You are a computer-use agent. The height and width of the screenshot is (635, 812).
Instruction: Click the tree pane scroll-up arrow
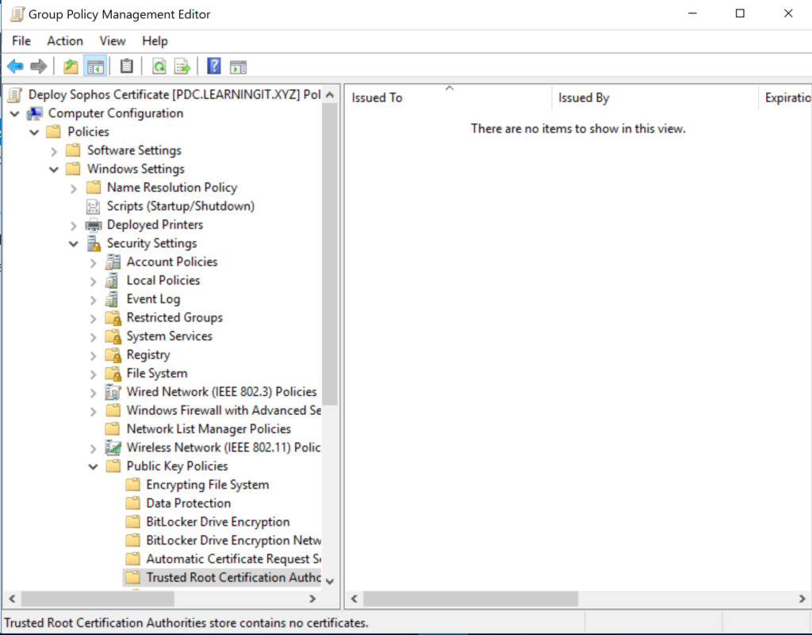pyautogui.click(x=330, y=95)
